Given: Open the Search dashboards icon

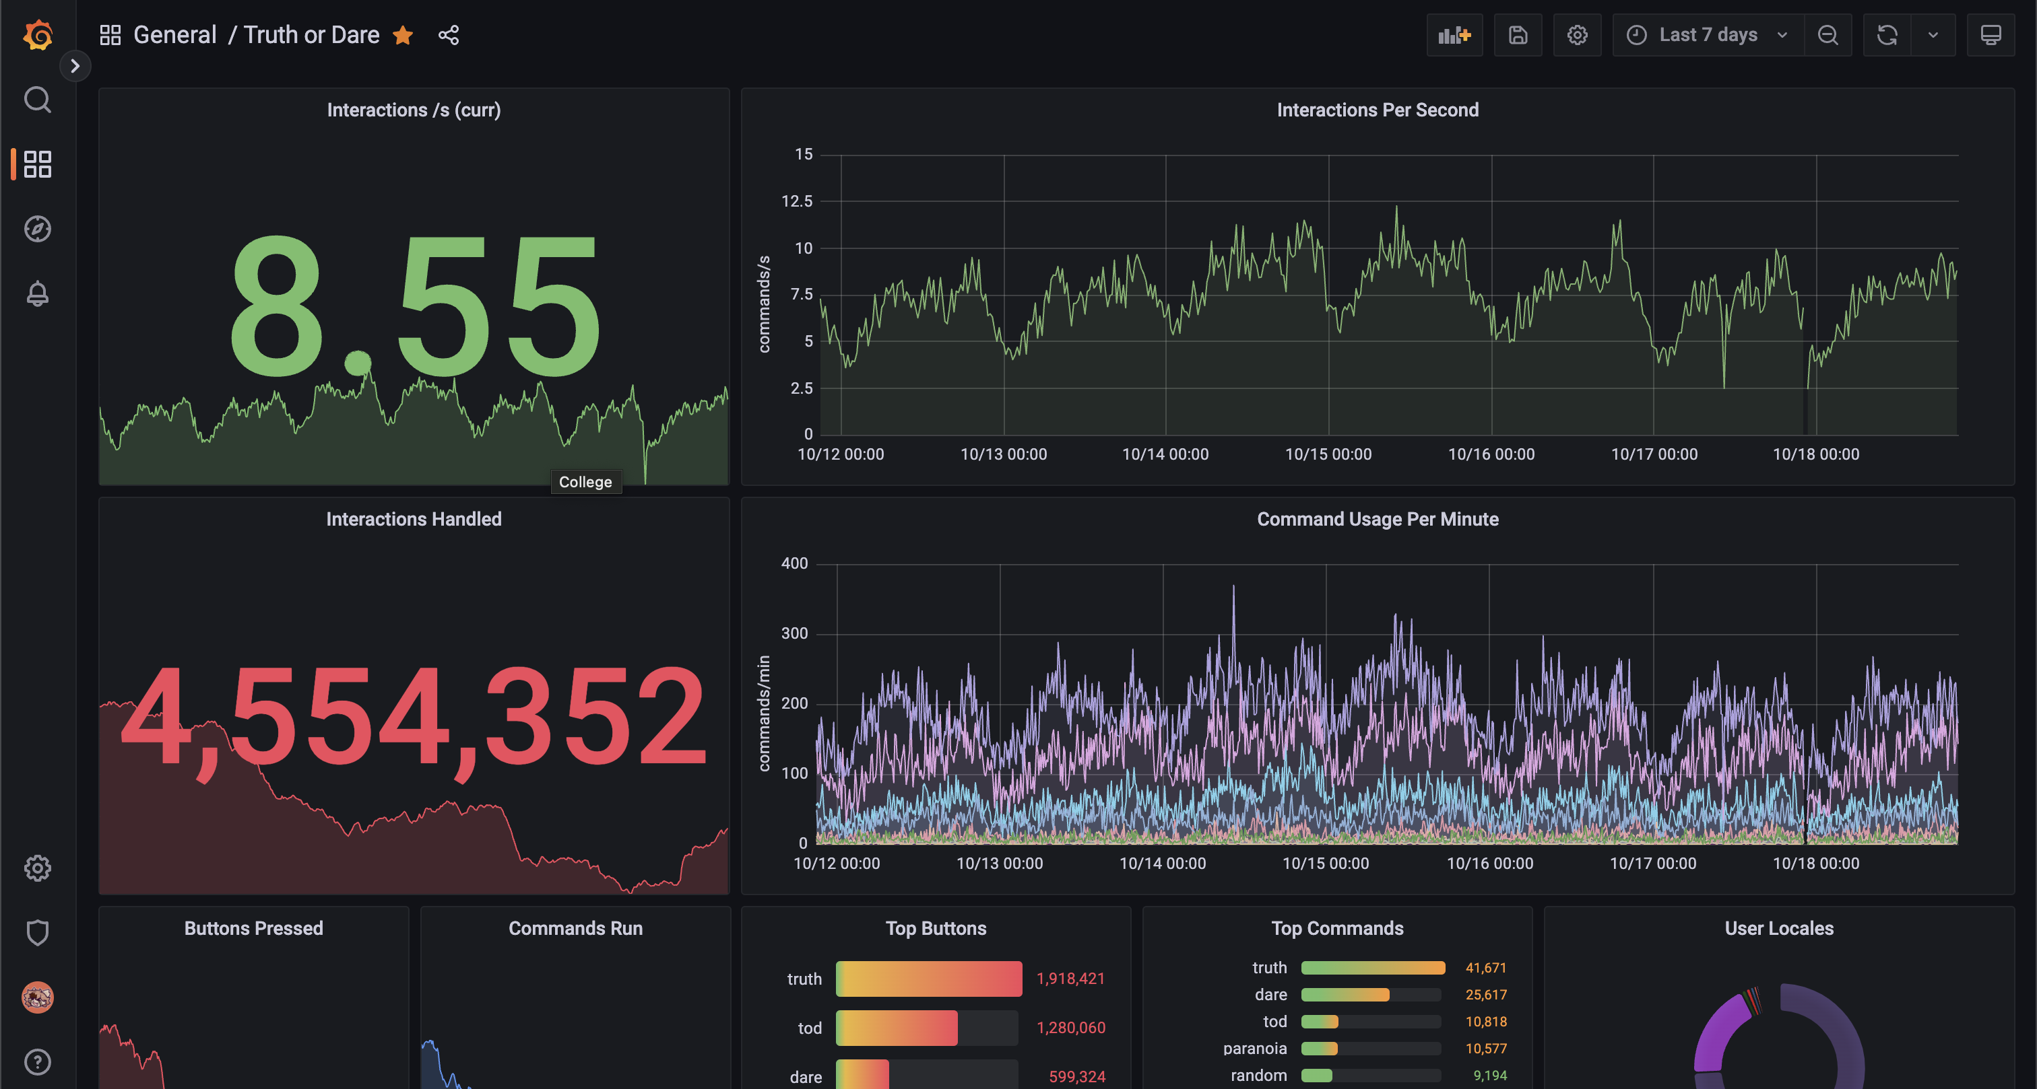Looking at the screenshot, I should (37, 100).
